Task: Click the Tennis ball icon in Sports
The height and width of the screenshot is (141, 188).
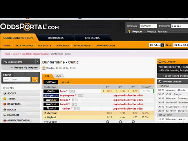Action: tap(5, 99)
